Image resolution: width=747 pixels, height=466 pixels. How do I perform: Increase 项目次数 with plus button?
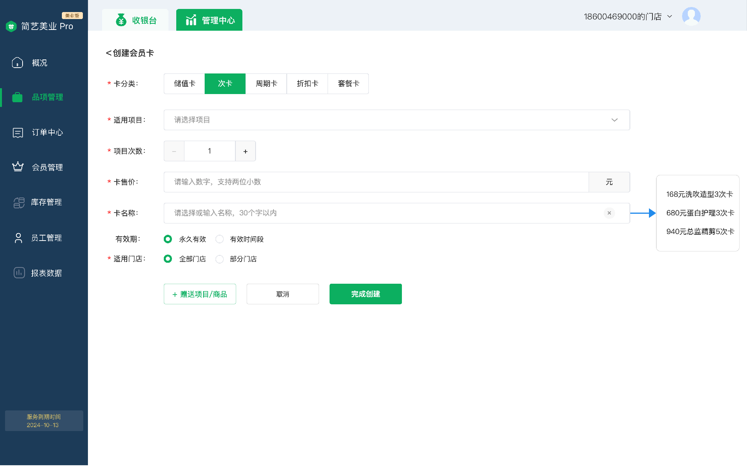click(x=245, y=151)
